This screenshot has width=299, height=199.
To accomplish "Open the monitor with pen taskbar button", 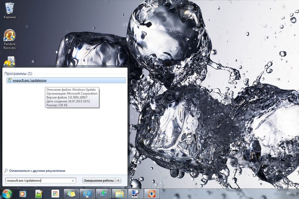I will click(135, 194).
